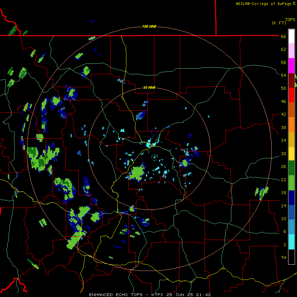
Task: Select the 58 legend value
Action: (283, 62)
